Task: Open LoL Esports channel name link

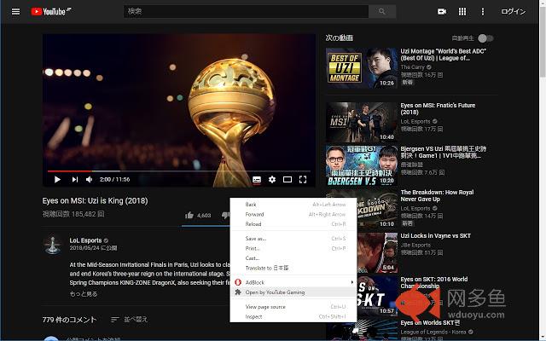Action: [85, 240]
